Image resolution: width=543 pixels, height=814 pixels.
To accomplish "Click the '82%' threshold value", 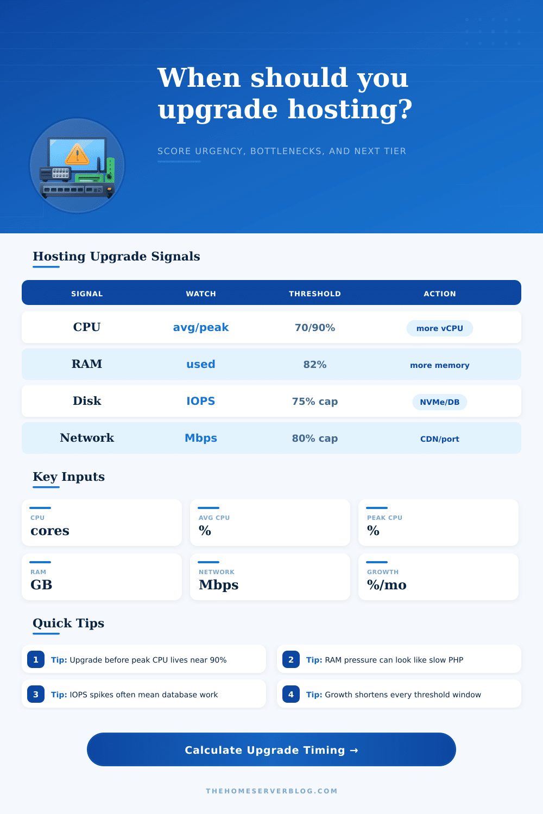I will [x=315, y=365].
